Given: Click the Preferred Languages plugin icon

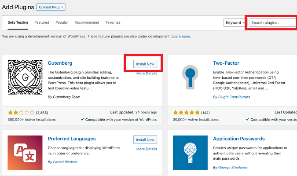Looking at the screenshot, I should pyautogui.click(x=25, y=153).
